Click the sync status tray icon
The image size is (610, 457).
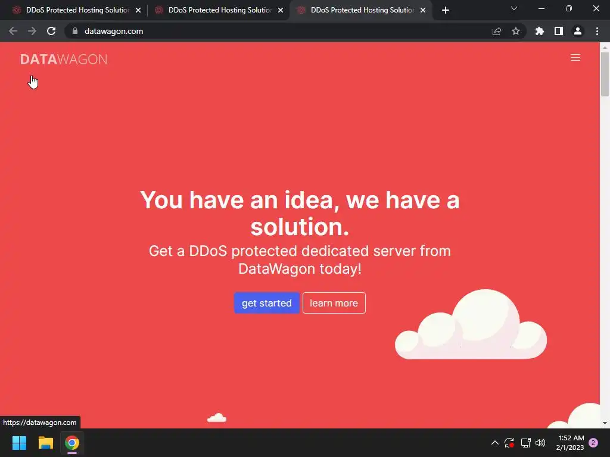click(509, 443)
